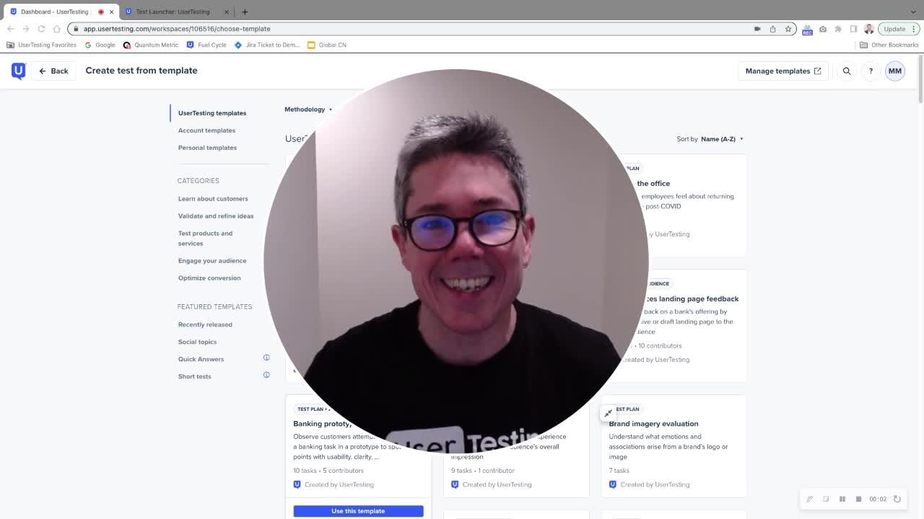Filter by Engage your audience category
Screen dimensions: 924x519
click(x=212, y=261)
